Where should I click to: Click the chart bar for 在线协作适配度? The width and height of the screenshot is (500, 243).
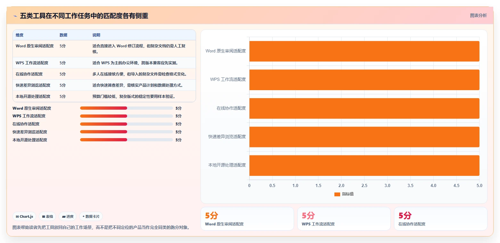coord(364,108)
